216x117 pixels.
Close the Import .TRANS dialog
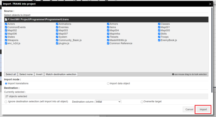[210, 4]
